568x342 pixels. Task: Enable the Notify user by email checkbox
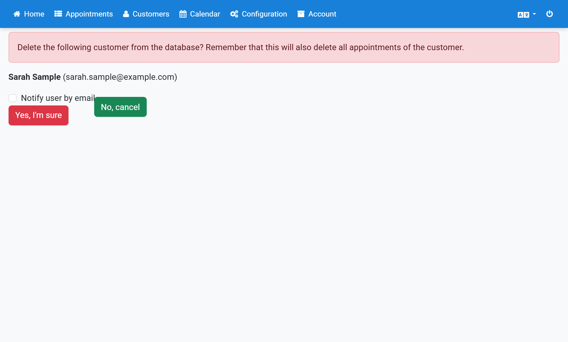pos(13,98)
